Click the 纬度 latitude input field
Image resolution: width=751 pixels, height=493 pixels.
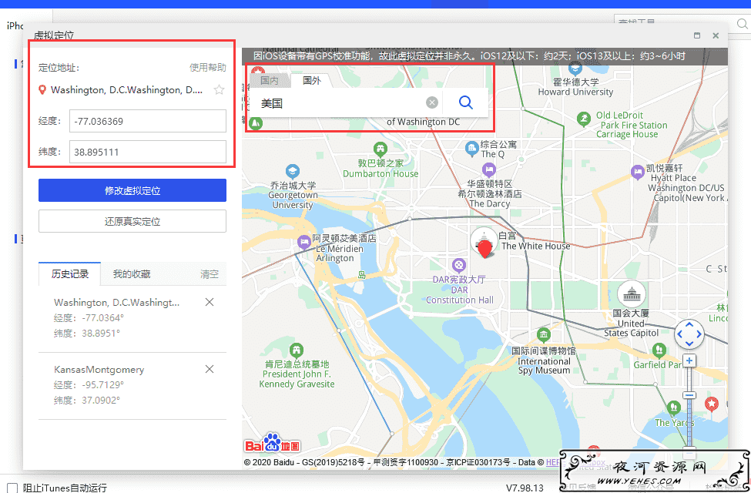148,152
